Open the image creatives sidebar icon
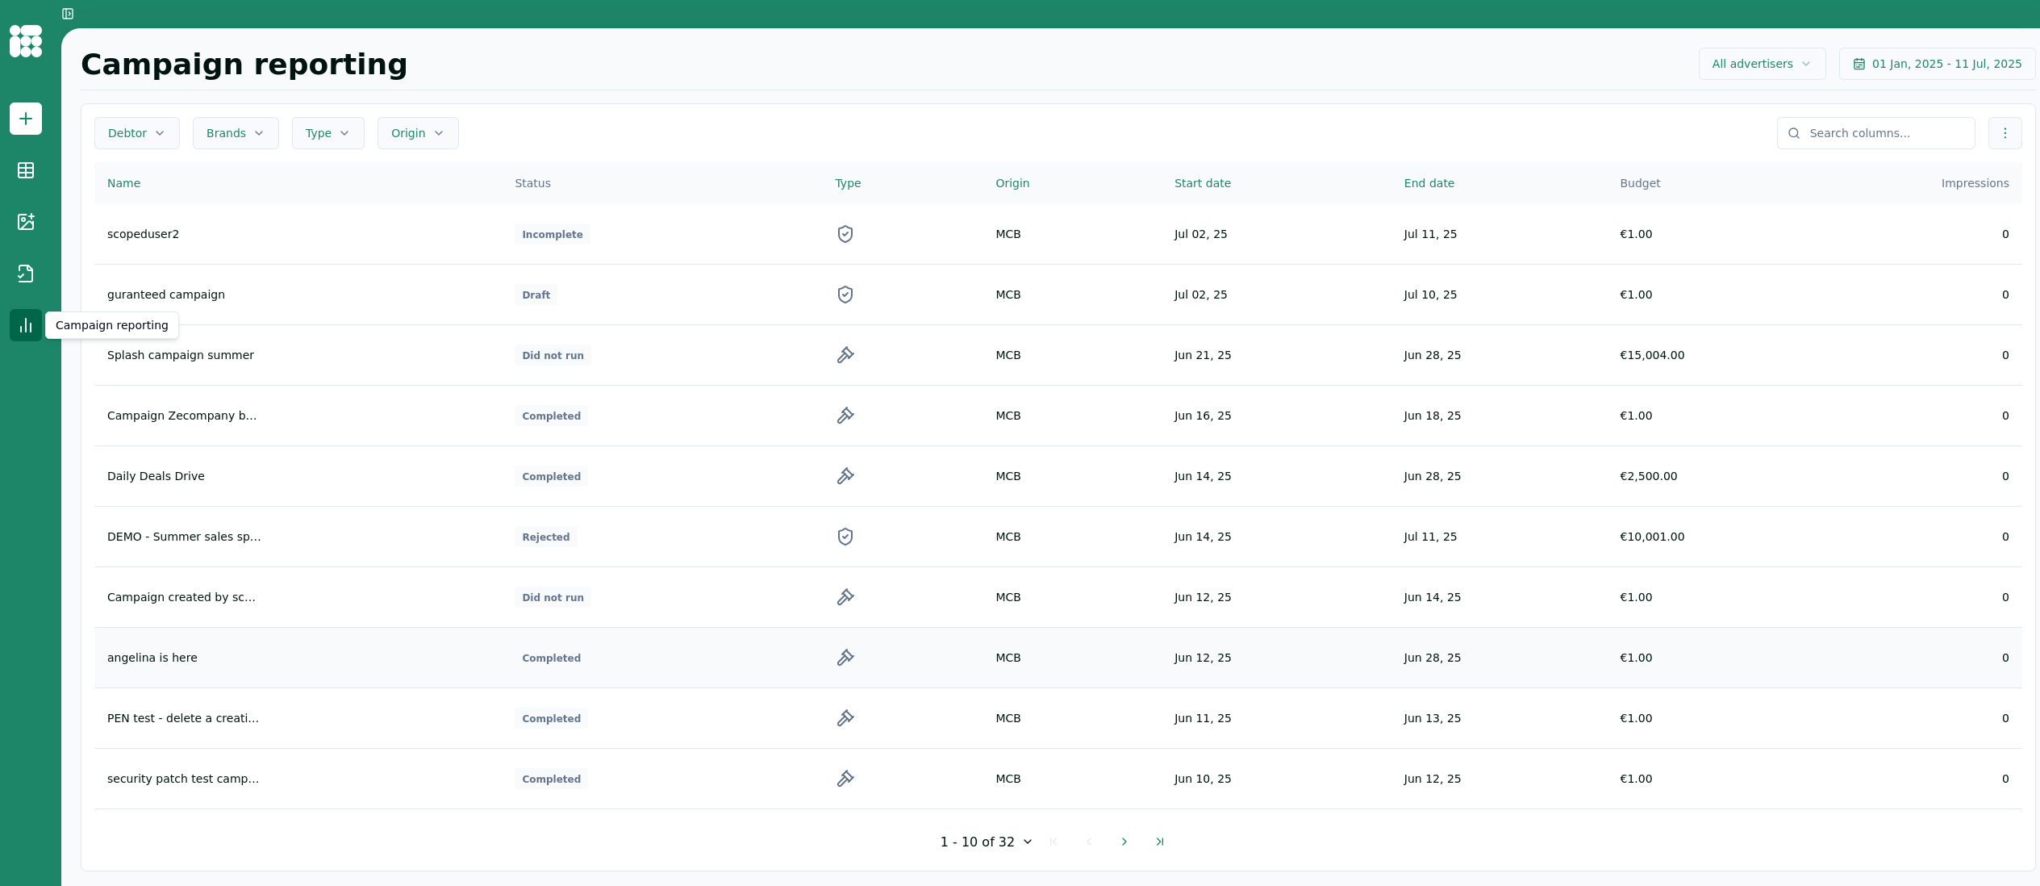The height and width of the screenshot is (886, 2040). (x=26, y=222)
